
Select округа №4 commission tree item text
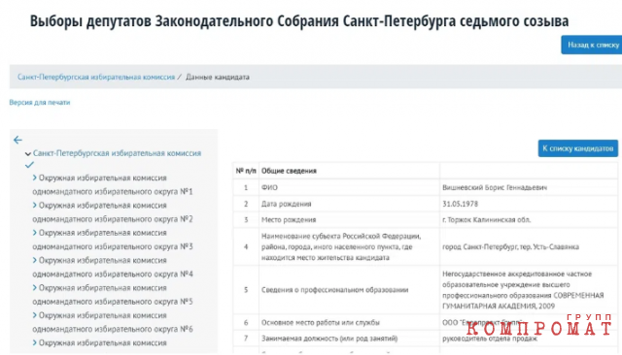click(x=113, y=267)
